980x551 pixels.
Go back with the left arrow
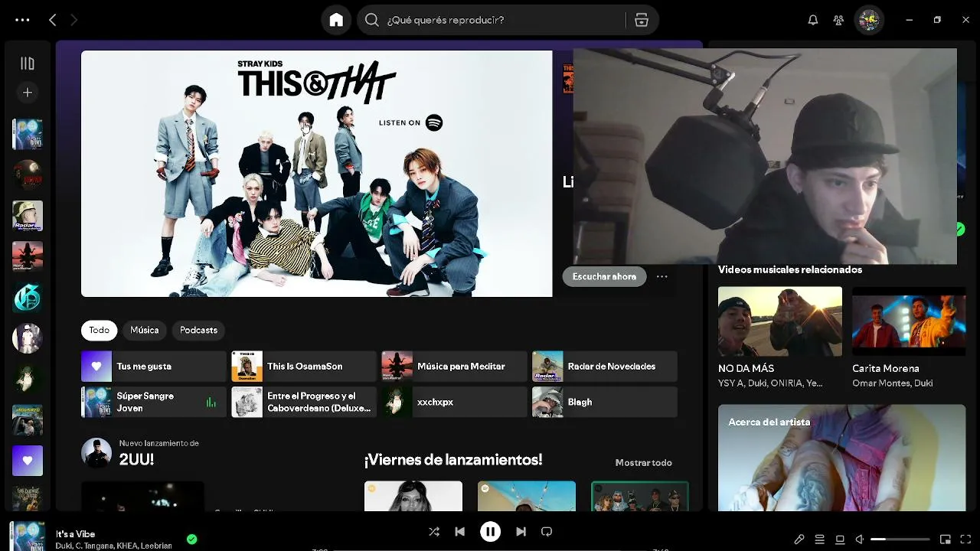52,20
